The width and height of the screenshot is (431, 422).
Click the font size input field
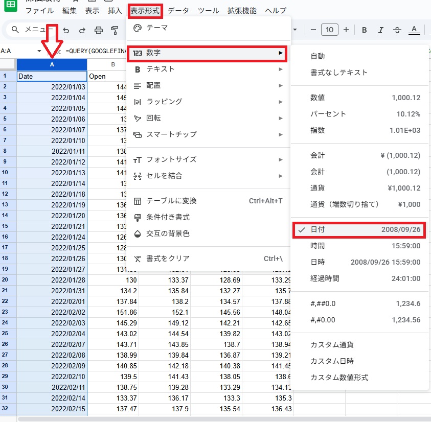(329, 30)
